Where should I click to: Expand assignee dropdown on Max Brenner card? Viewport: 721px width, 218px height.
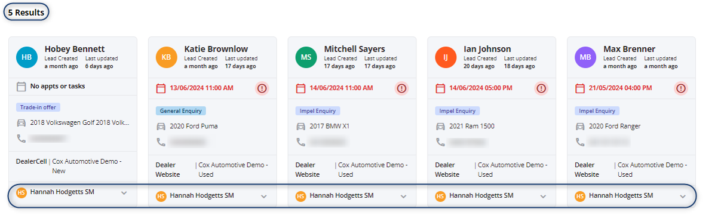point(683,196)
